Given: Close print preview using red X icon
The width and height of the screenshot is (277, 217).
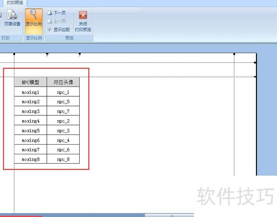Looking at the screenshot, I should [83, 15].
